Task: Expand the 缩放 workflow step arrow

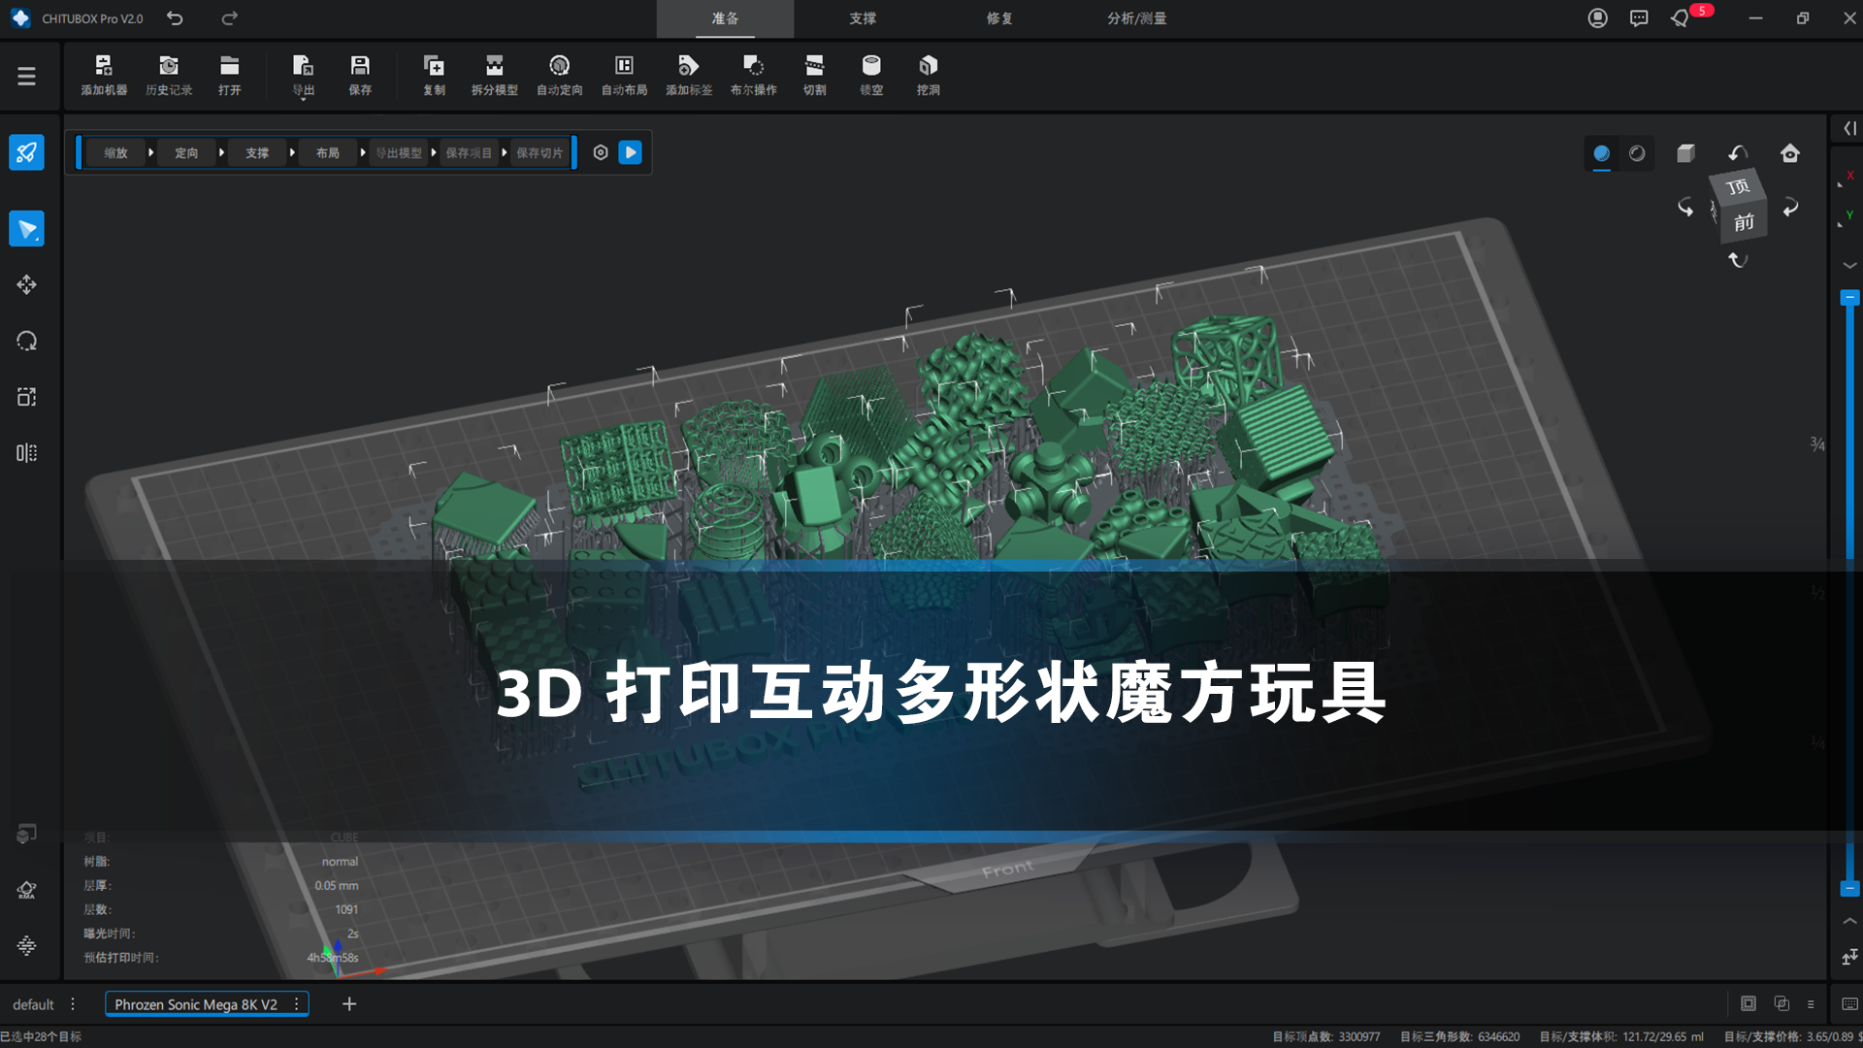Action: (x=151, y=152)
